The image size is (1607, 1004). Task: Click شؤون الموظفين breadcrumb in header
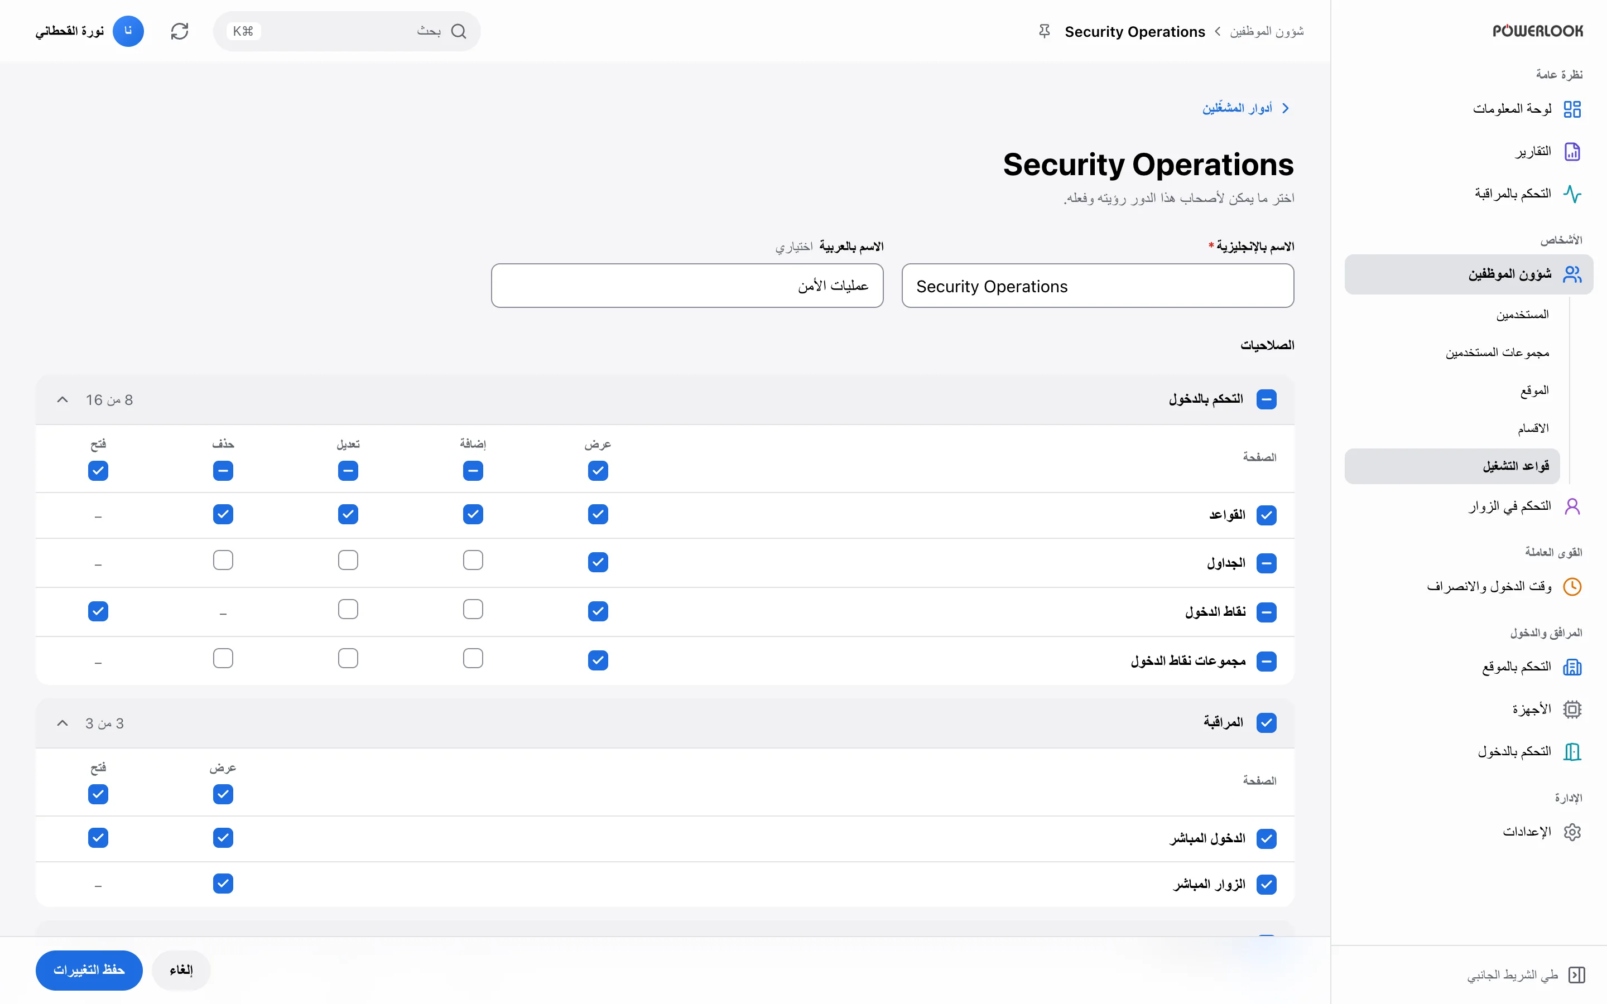tap(1266, 31)
